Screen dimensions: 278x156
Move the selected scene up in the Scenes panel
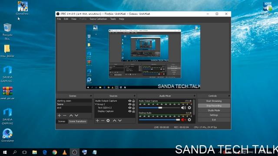pyautogui.click(x=71, y=116)
